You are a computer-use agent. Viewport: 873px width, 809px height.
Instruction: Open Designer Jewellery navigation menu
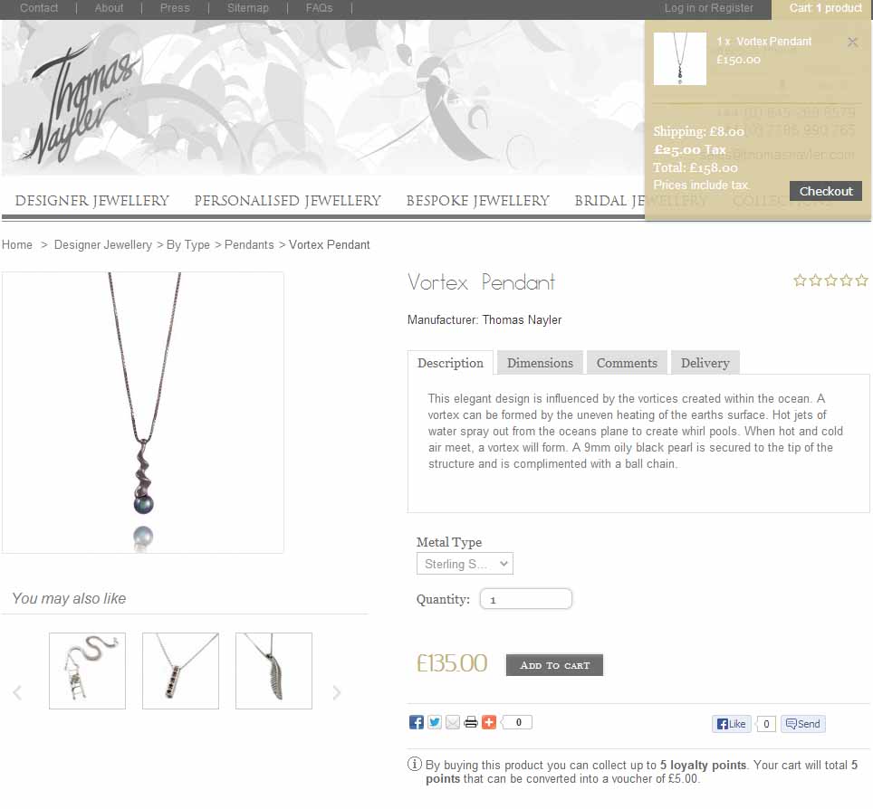point(91,201)
